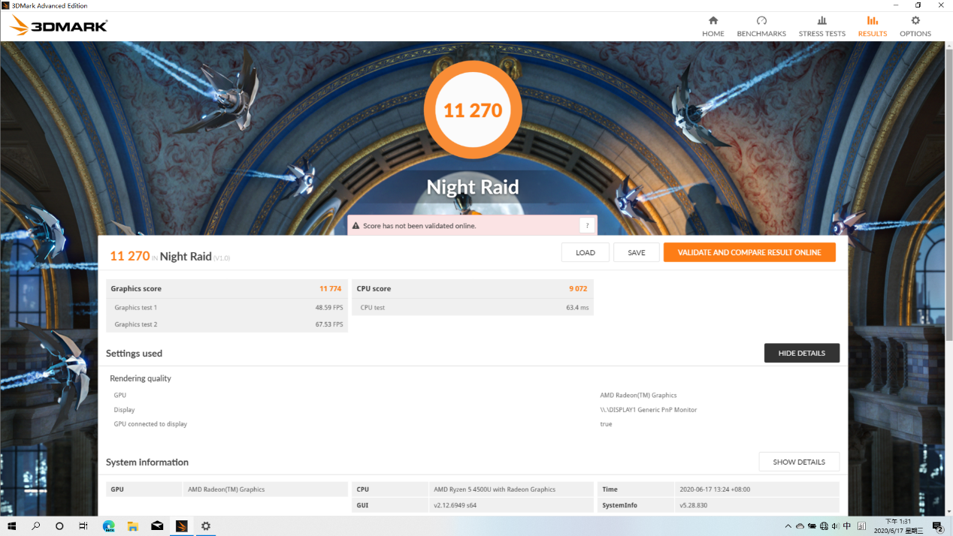Click the "Score has not been validated online." message
Screen dimensions: 953x536
[419, 226]
